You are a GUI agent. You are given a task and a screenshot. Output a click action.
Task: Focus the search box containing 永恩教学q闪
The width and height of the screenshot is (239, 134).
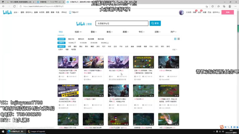(122, 24)
